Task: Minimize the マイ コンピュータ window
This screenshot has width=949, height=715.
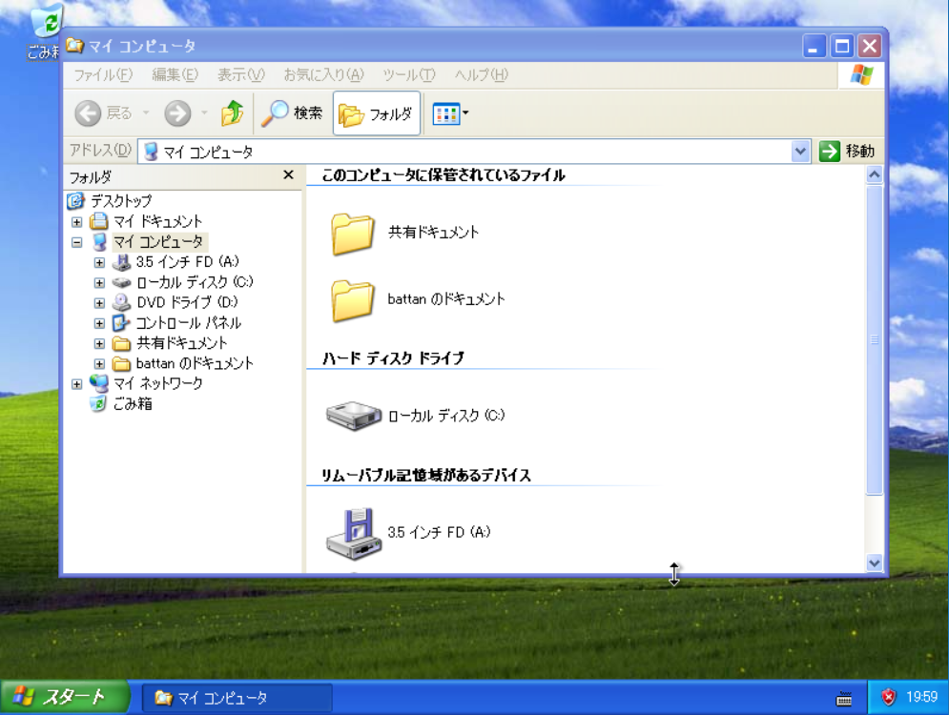Action: click(814, 46)
